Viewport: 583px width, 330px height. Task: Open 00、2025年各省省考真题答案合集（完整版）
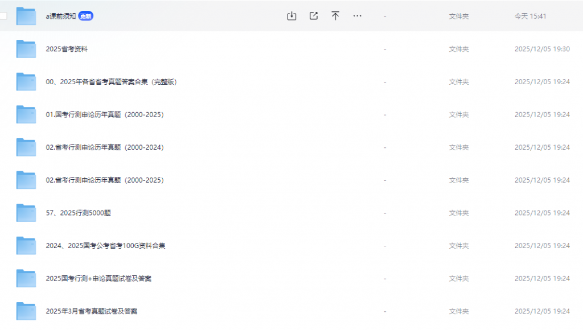112,82
